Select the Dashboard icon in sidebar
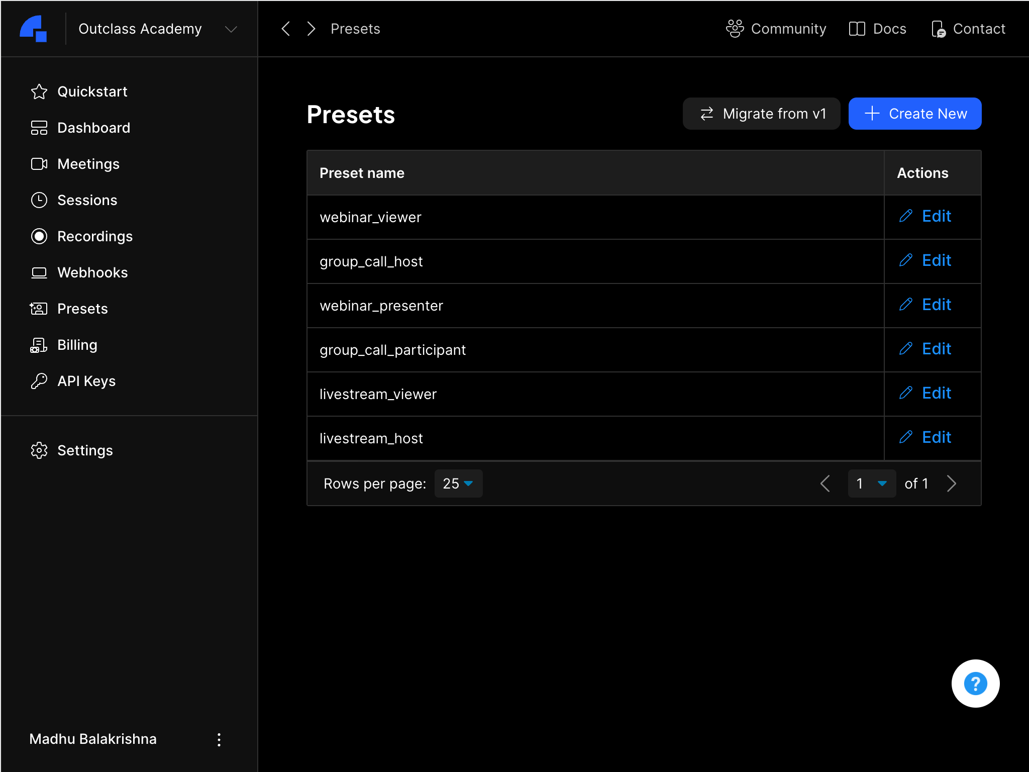 (40, 128)
